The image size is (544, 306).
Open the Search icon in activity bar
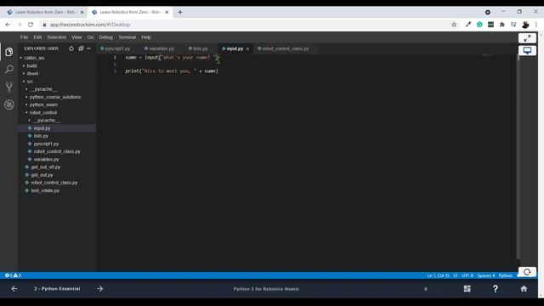pyautogui.click(x=9, y=70)
